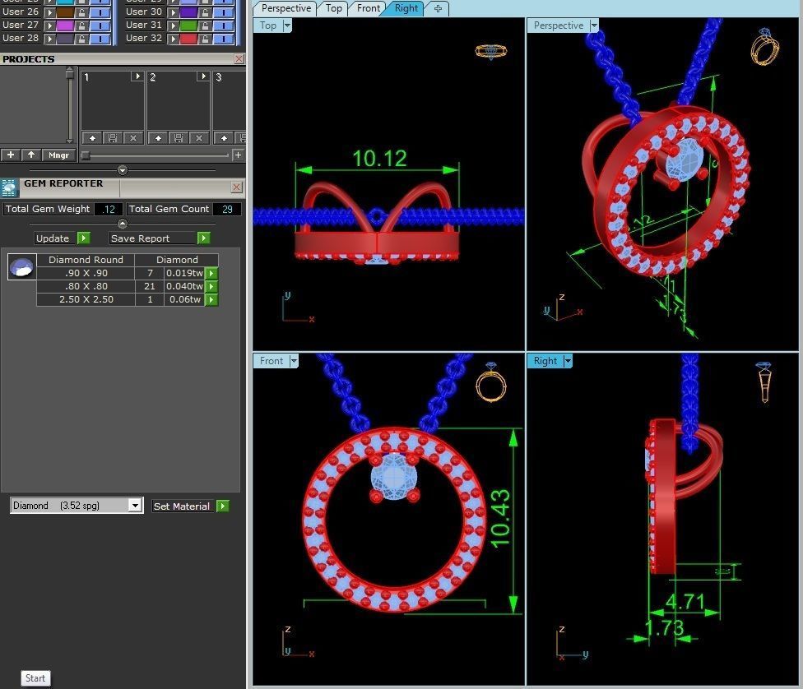Expand User 30 layer arrow
The height and width of the screenshot is (689, 803).
pyautogui.click(x=173, y=12)
